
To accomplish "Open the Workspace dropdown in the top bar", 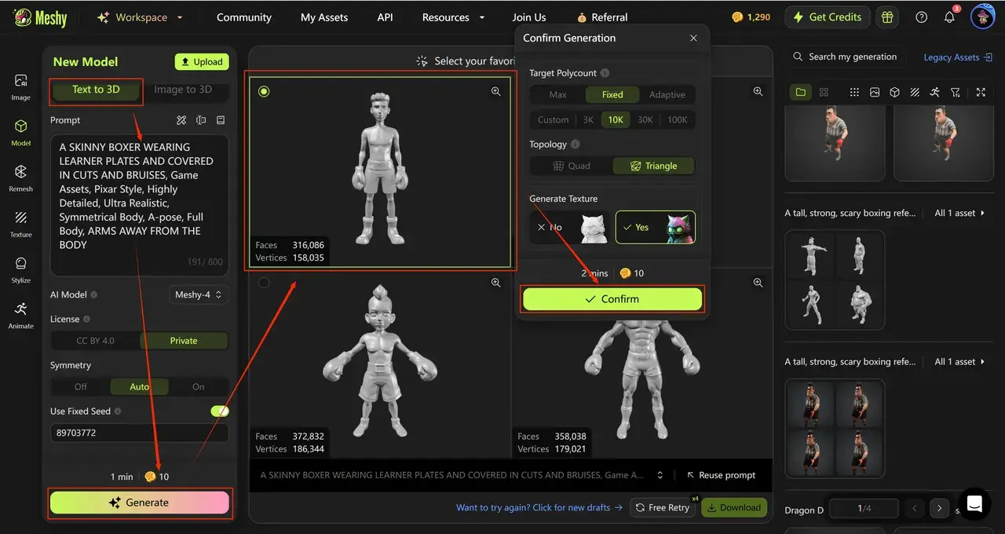I will (141, 16).
